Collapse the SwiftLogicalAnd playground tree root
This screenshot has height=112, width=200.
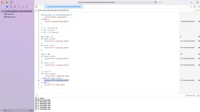point(2,11)
